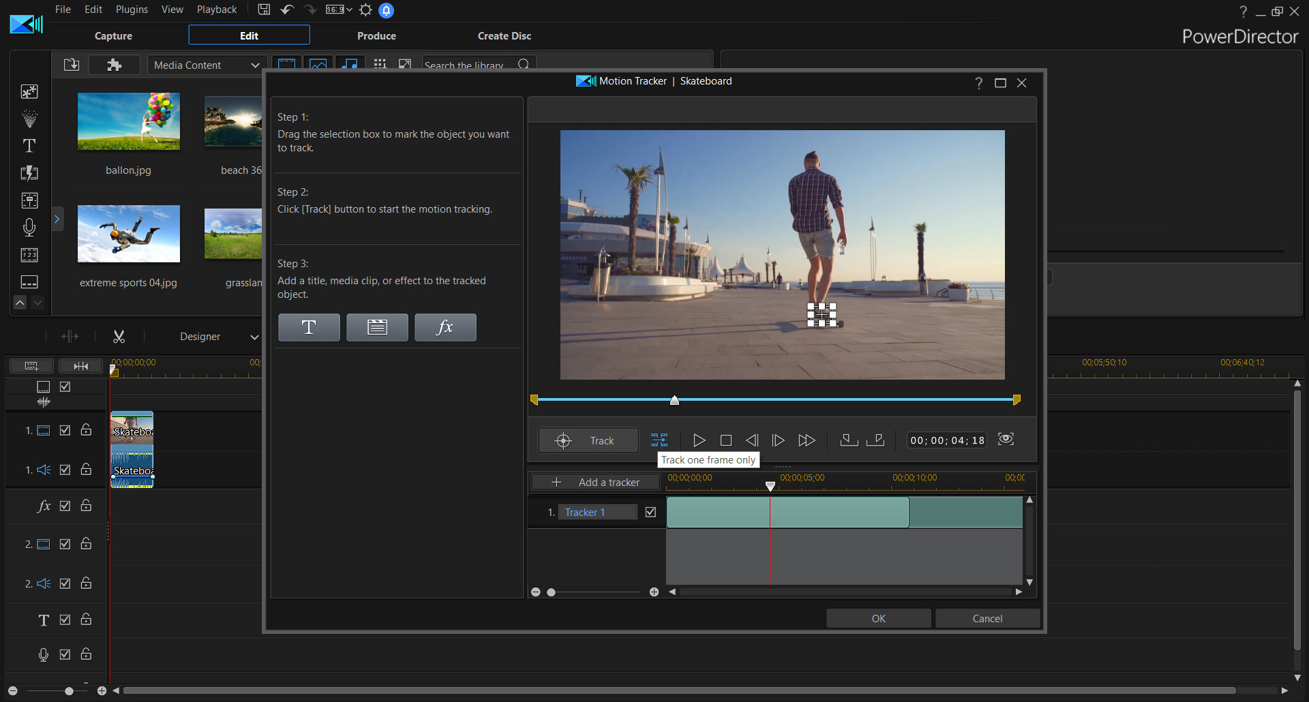Toggle the fx track checkbox
1309x702 pixels.
pyautogui.click(x=65, y=506)
